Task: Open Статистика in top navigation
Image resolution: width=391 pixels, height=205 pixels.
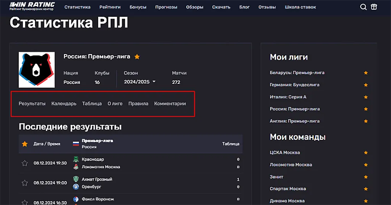Action: coord(77,7)
